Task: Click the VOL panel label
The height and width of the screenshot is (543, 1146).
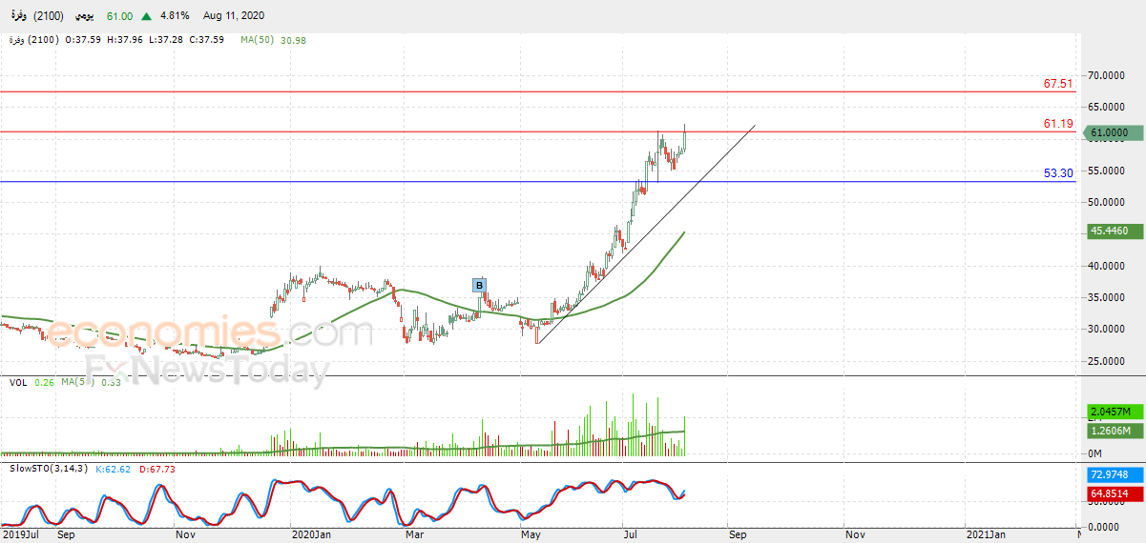Action: (18, 382)
